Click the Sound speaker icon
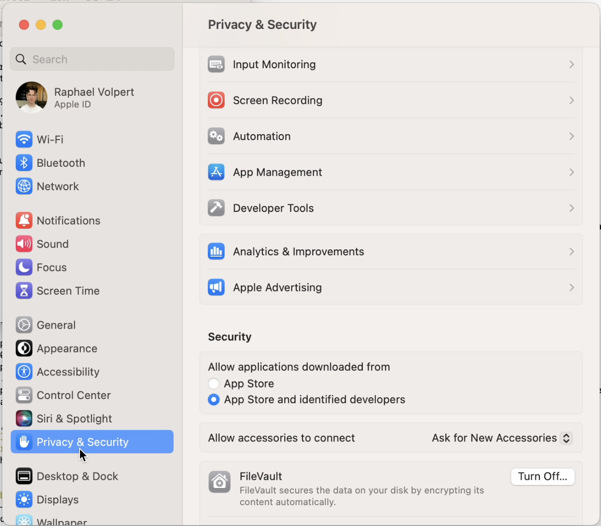Screen dimensions: 601x526 click(24, 244)
